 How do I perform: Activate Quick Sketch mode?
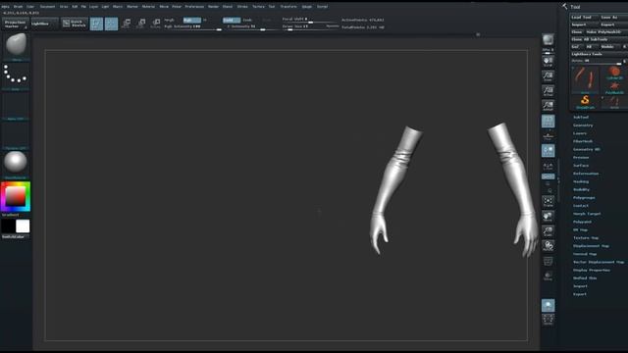(x=75, y=24)
